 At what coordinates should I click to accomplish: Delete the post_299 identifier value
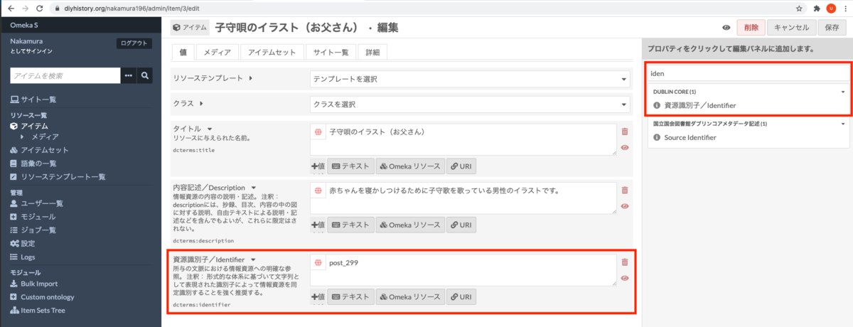625,263
